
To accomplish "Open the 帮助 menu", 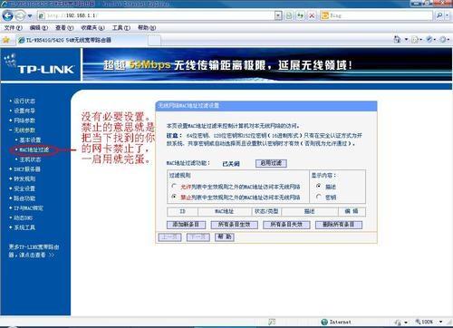I will pos(147,28).
